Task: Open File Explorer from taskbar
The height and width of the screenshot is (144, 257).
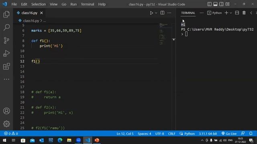Action: [69, 140]
